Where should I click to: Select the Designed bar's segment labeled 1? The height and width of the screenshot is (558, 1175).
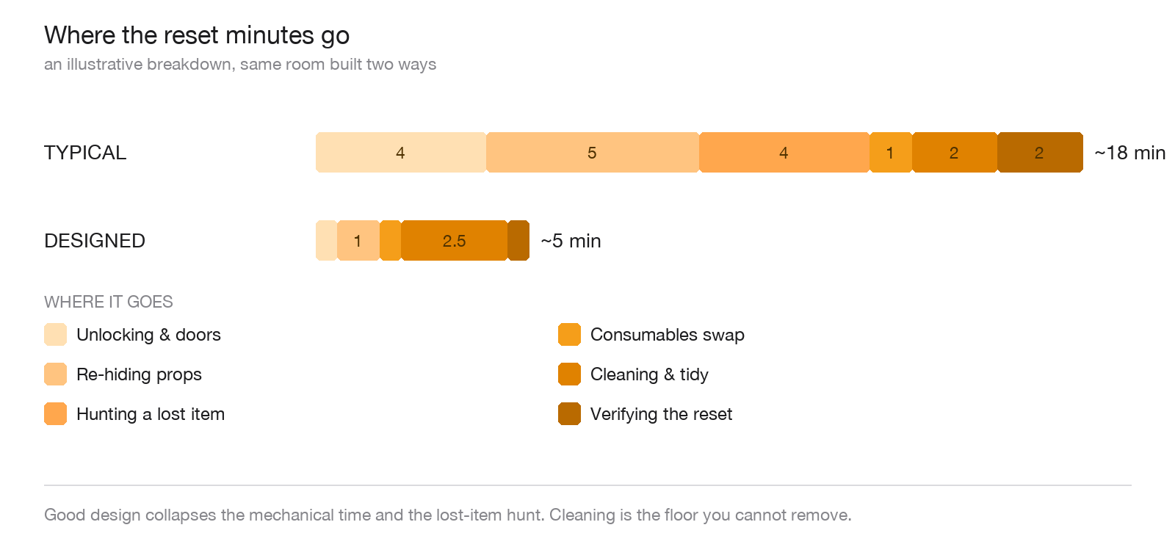358,241
